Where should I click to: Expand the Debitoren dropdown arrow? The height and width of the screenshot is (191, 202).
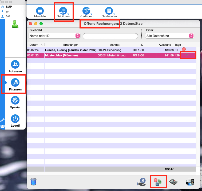pos(68,14)
